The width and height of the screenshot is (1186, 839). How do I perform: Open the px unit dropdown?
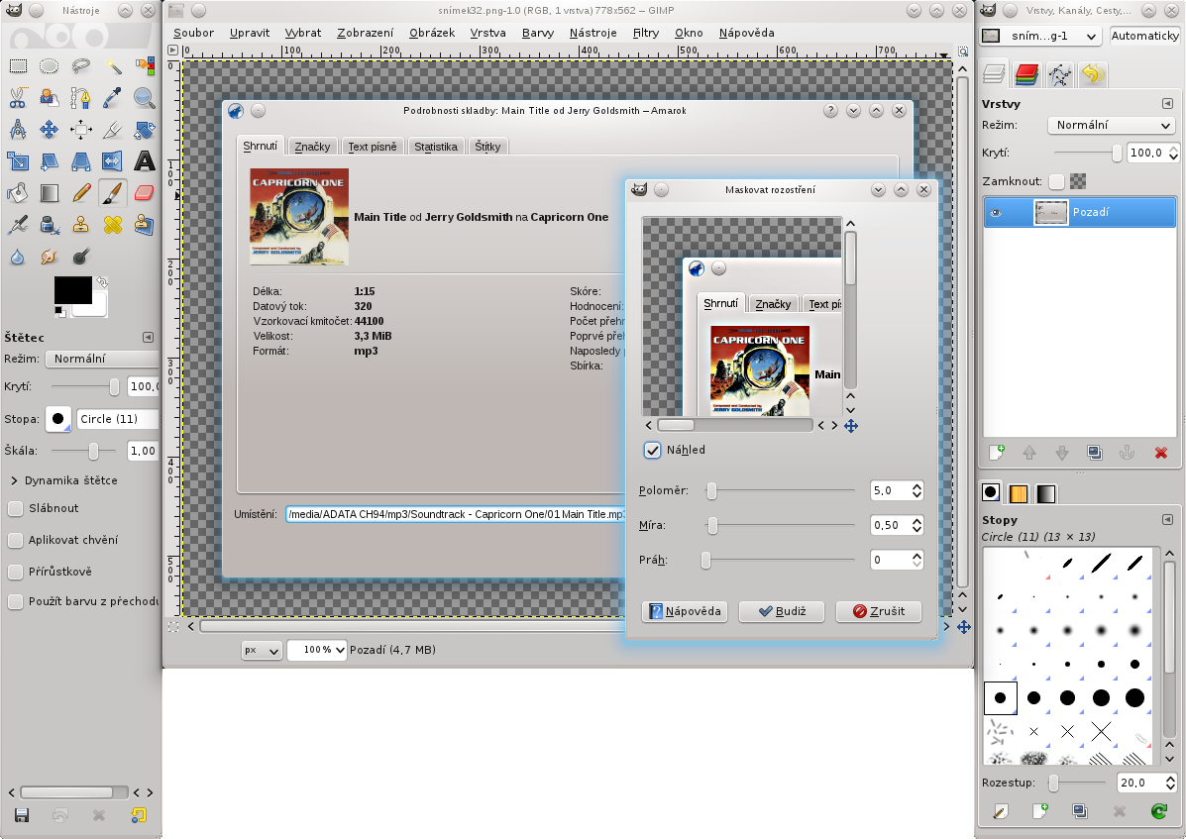click(262, 649)
